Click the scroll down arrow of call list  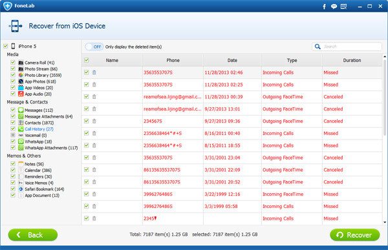pos(385,222)
